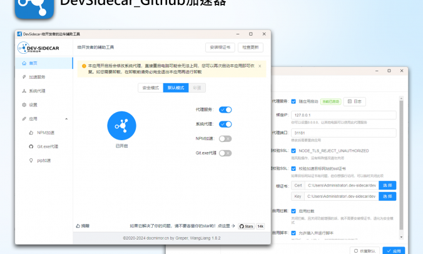This screenshot has width=423, height=254.
Task: Click the bulb icon next to pip加速
Action: point(31,160)
